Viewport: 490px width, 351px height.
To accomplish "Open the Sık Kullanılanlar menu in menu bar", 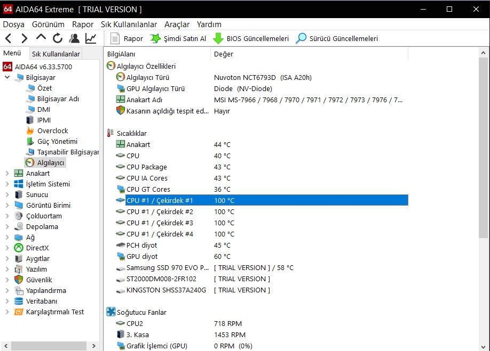I will pos(129,25).
